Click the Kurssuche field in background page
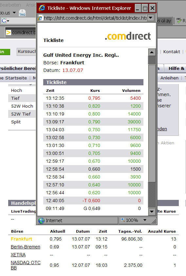 tap(27, 52)
